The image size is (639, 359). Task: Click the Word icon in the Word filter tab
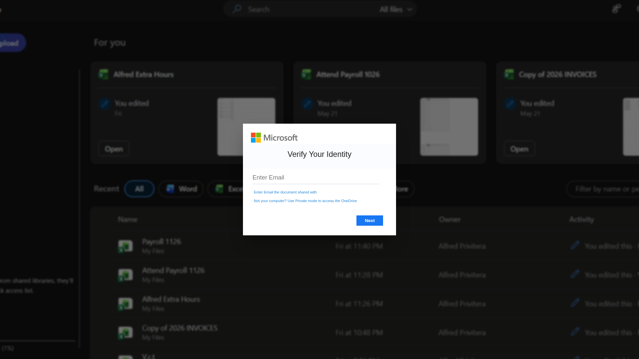[x=170, y=189]
